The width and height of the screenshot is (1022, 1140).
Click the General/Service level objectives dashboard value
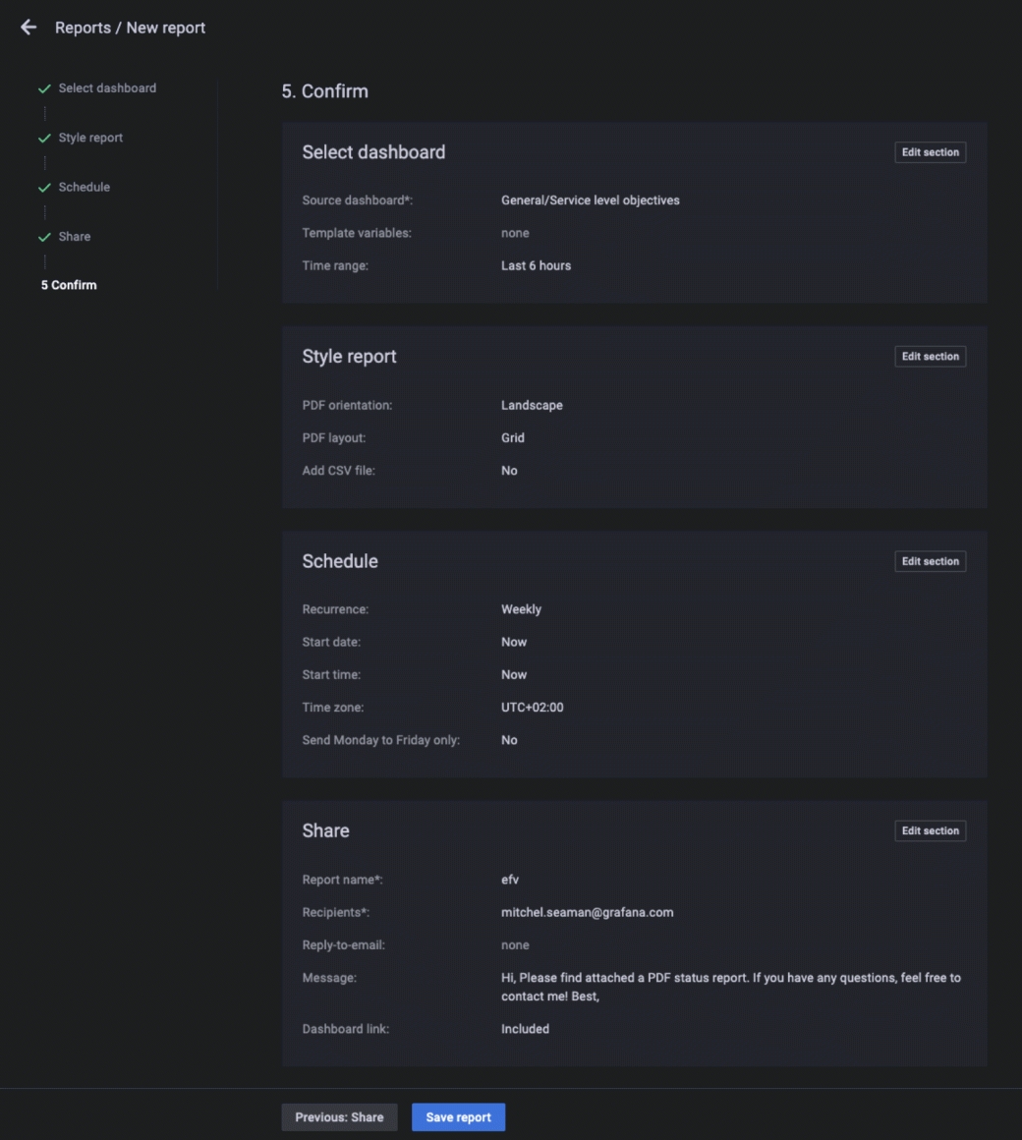590,200
